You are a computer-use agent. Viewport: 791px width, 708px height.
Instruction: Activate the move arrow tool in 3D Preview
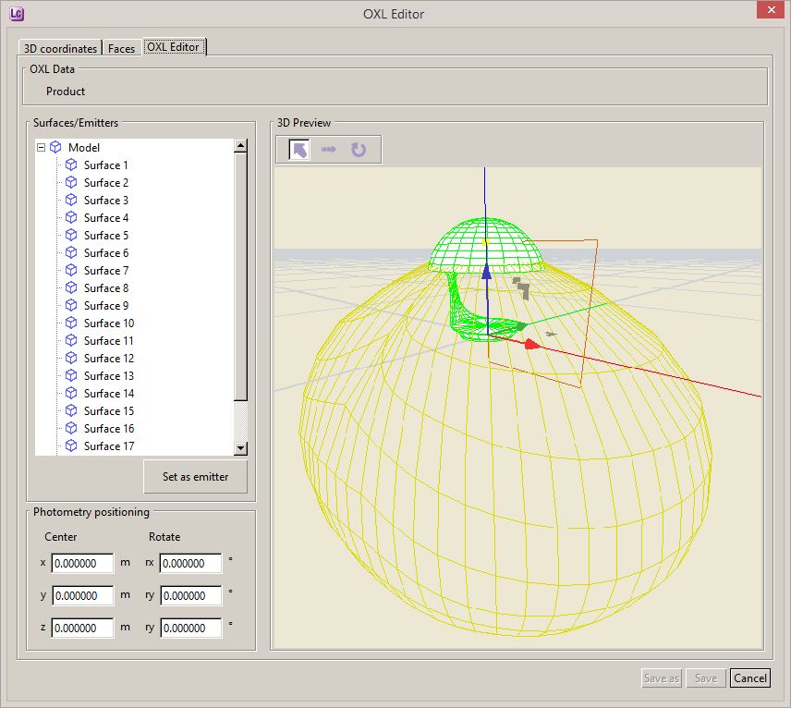click(329, 150)
